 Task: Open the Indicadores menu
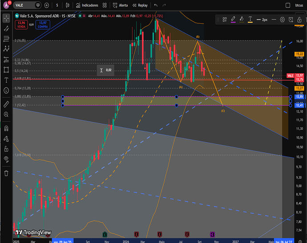pos(87,5)
